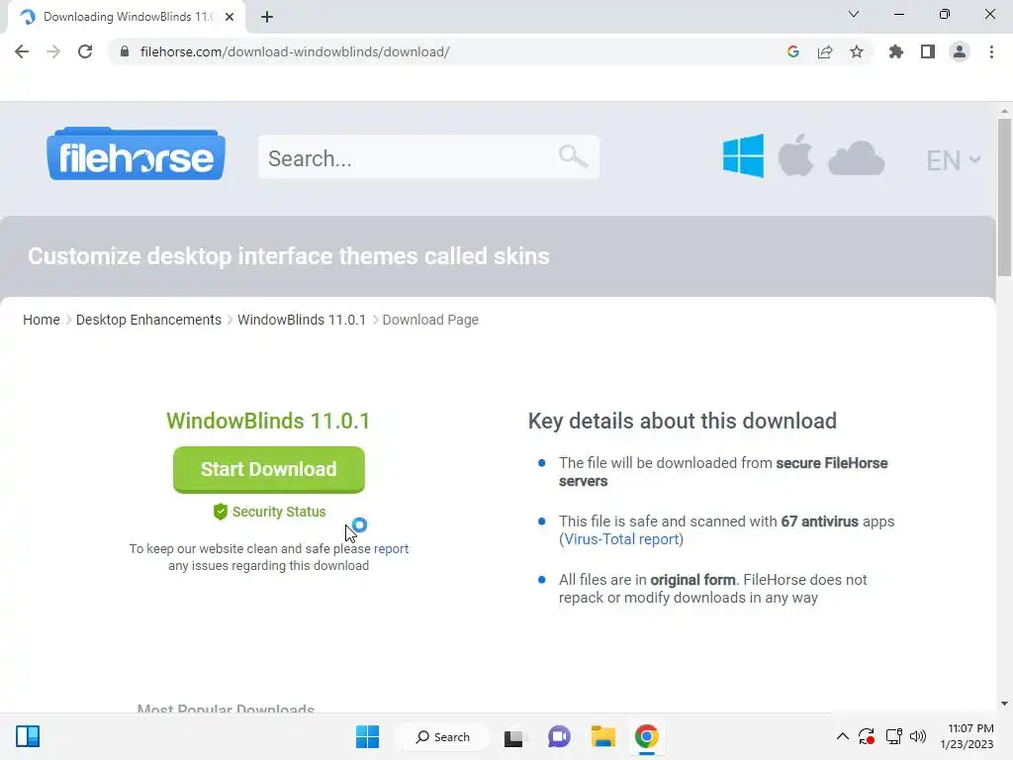The width and height of the screenshot is (1013, 760).
Task: Click the scrollbar down arrow
Action: [x=1004, y=704]
